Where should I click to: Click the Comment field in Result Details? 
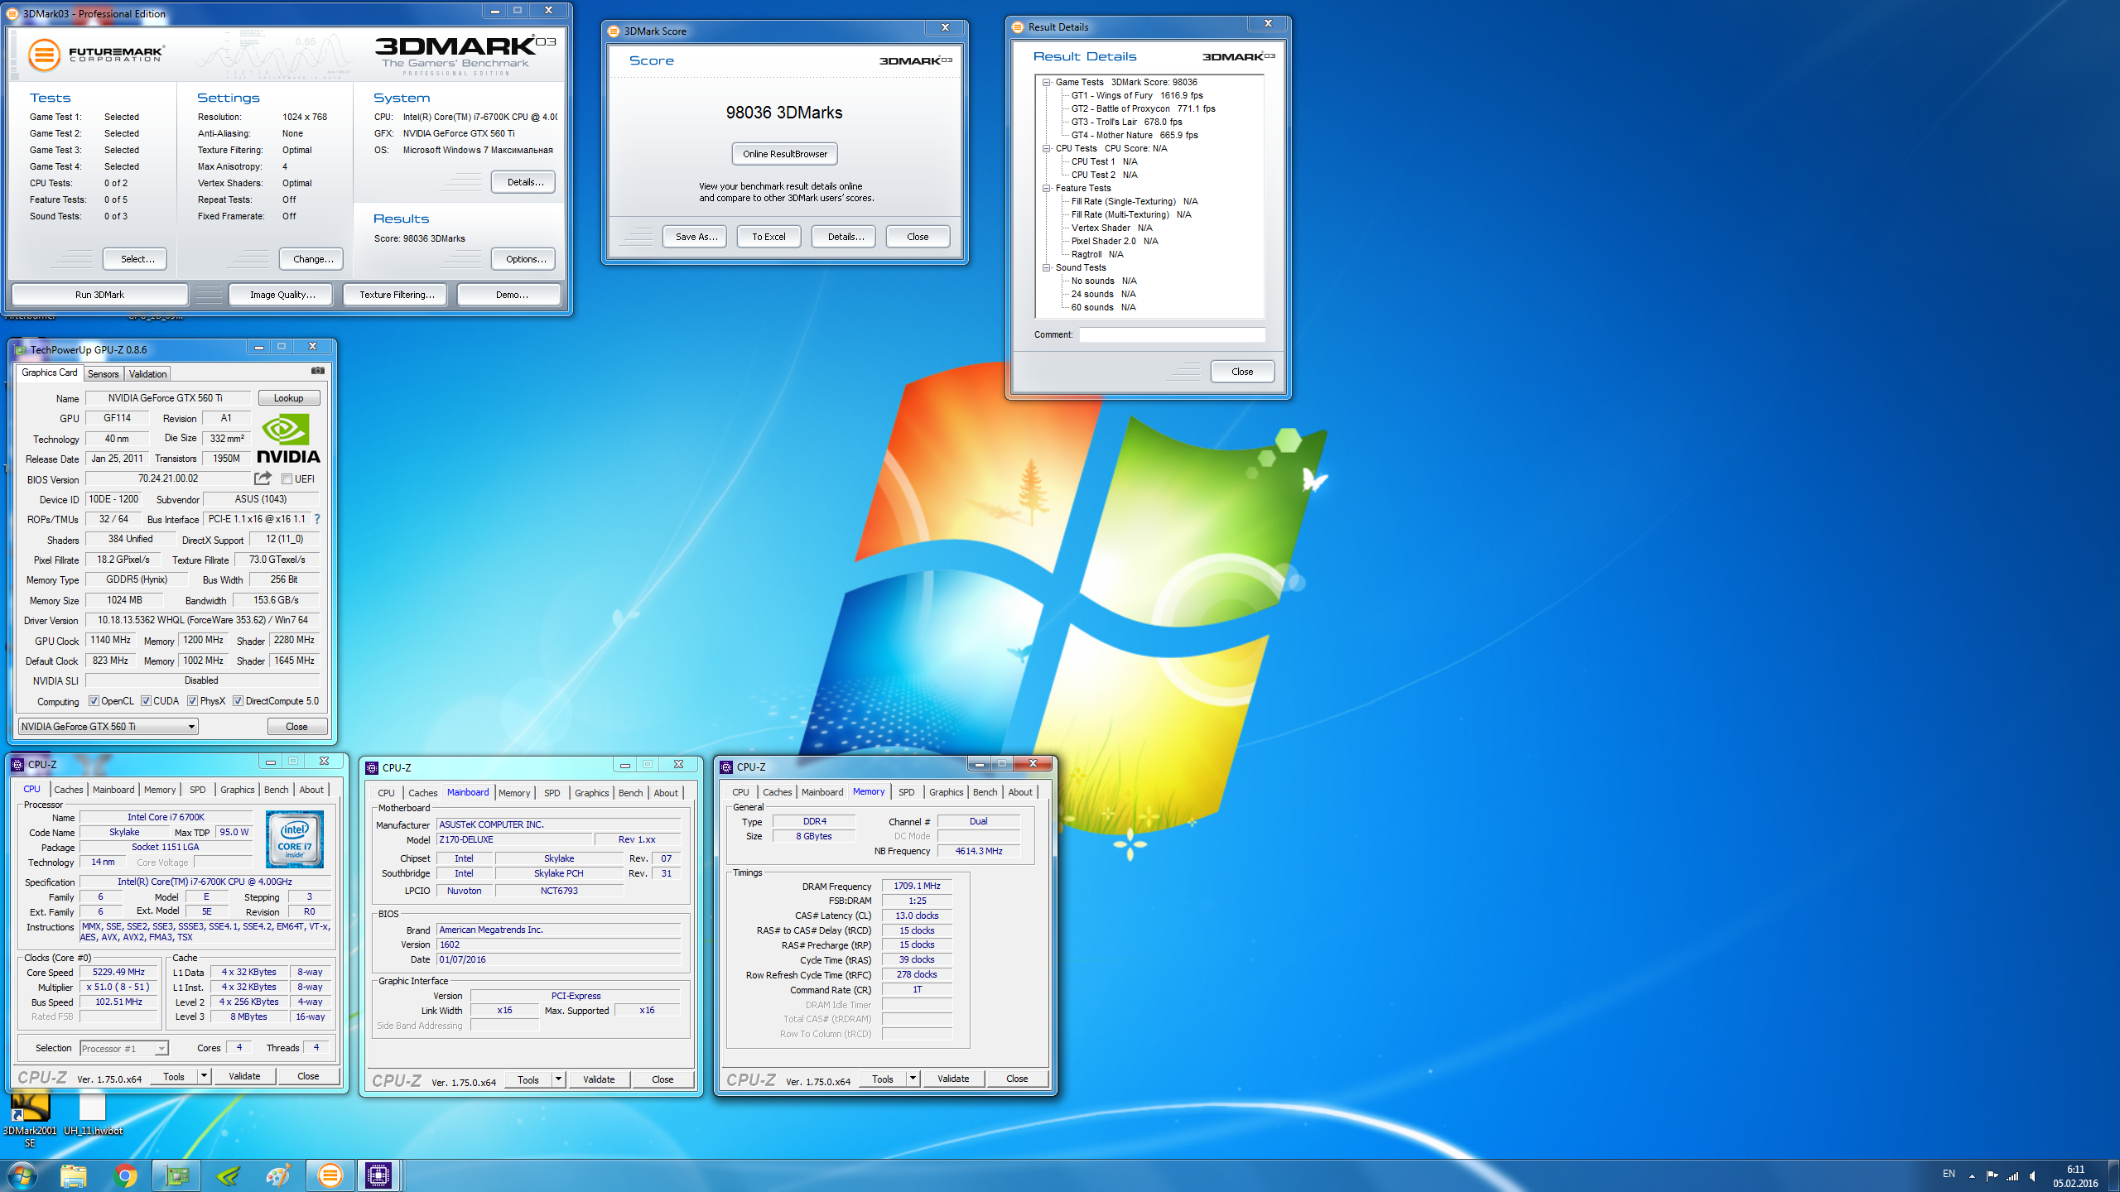[1172, 334]
